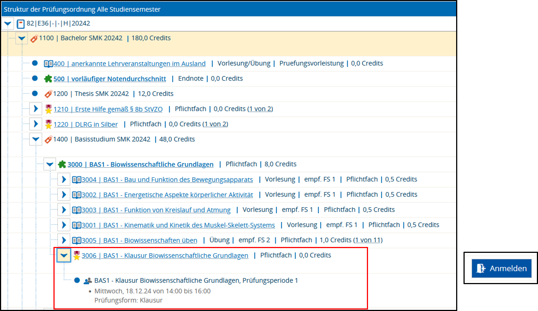Viewport: 538px width, 311px height.
Task: Click the book icon of 3001 Kinematik und Kinetik
Action: tap(77, 225)
